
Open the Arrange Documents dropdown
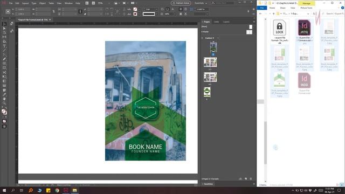pyautogui.click(x=134, y=3)
